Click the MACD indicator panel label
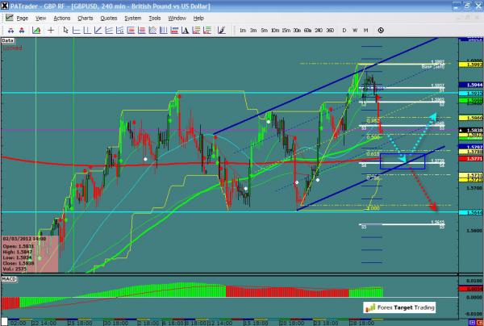The image size is (484, 326). (9, 279)
